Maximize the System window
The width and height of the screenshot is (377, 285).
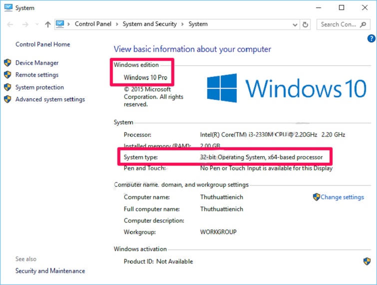click(342, 7)
